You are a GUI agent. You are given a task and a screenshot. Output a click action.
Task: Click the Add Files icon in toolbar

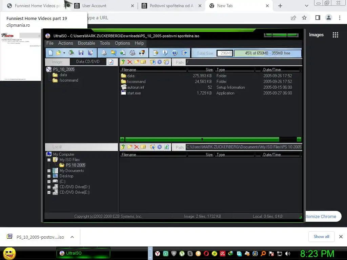click(x=156, y=53)
